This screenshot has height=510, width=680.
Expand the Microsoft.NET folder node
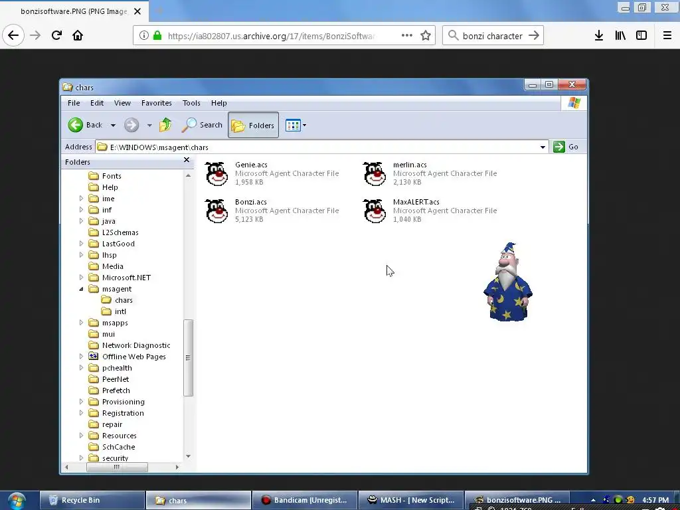click(x=81, y=278)
